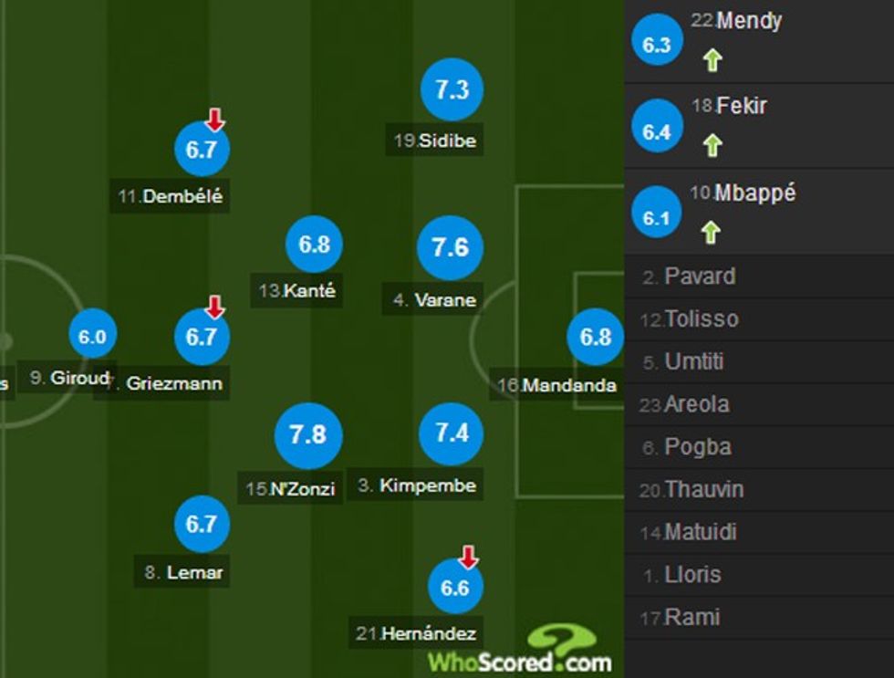Click Lemar's 6.7 rating circle
The width and height of the screenshot is (894, 678).
point(202,524)
